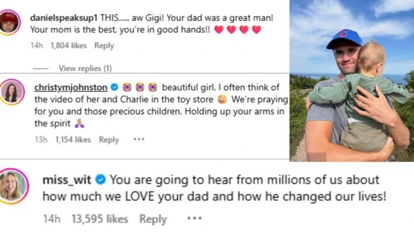Expand View replies under danielspeaksup1's comment
The image size is (414, 237).
click(x=85, y=68)
